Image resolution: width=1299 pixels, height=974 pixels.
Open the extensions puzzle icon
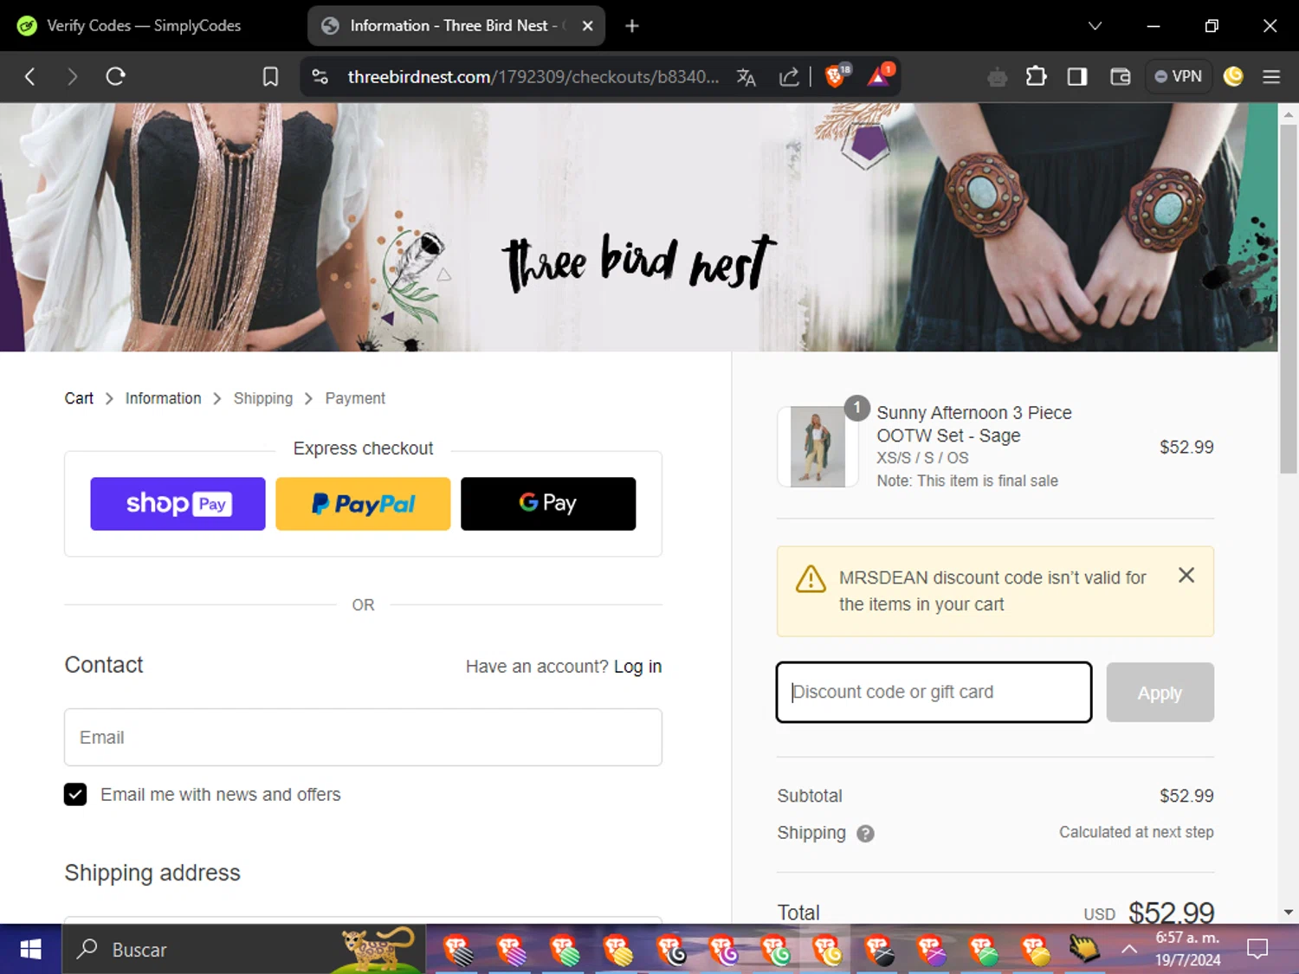pos(1036,77)
